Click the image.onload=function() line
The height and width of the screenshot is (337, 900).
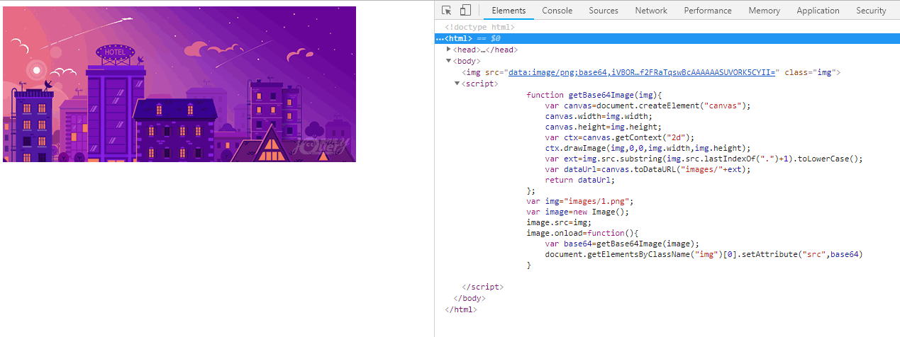click(x=584, y=233)
